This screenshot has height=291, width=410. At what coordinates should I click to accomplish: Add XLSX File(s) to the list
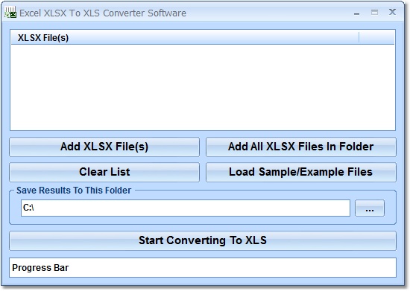104,147
